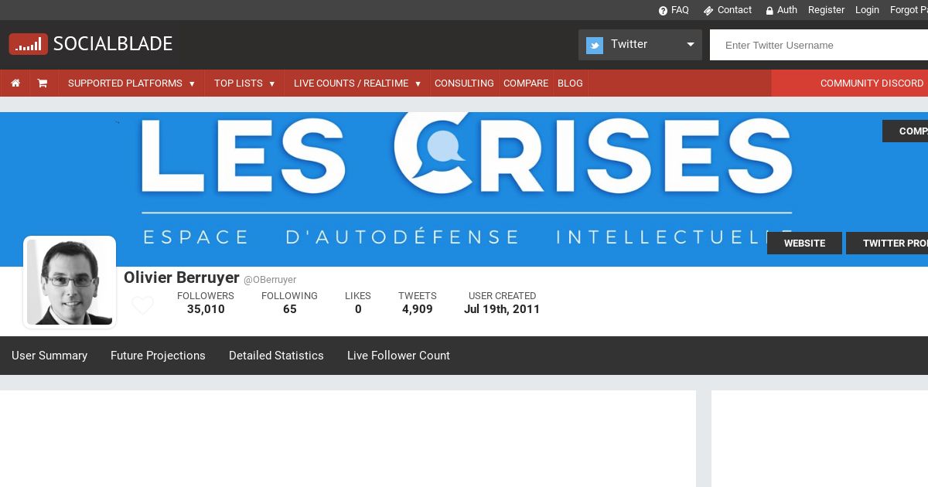This screenshot has width=928, height=487.
Task: Click the tweets count 4,909
Action: tap(418, 309)
